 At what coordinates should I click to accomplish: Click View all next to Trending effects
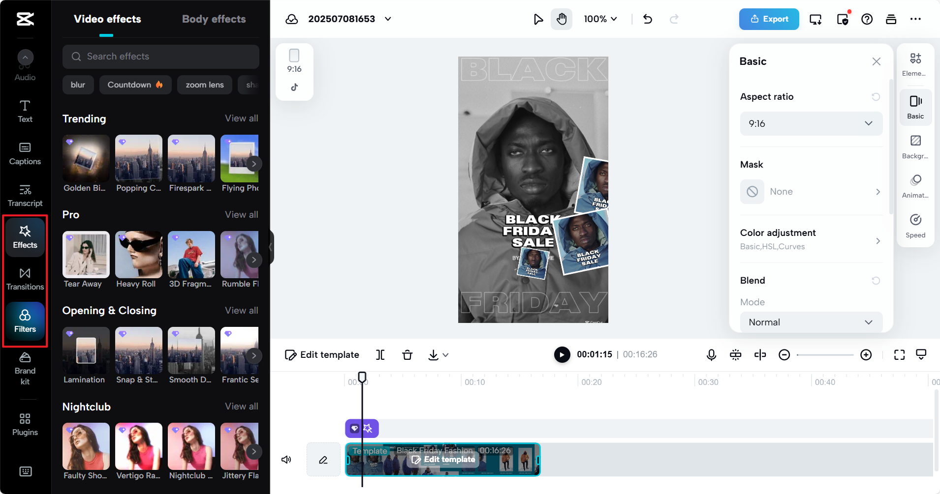[x=241, y=118]
